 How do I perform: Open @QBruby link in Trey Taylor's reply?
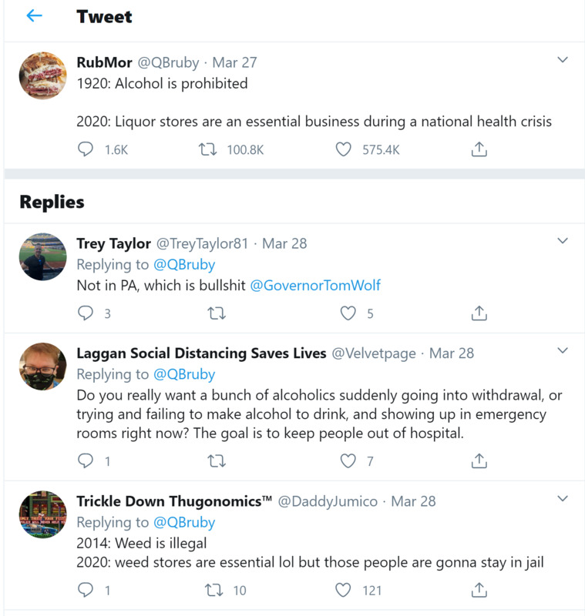pyautogui.click(x=183, y=265)
